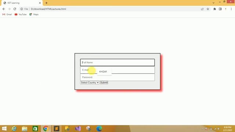Restore down the Chrome window
235x132 pixels.
[x=224, y=2]
